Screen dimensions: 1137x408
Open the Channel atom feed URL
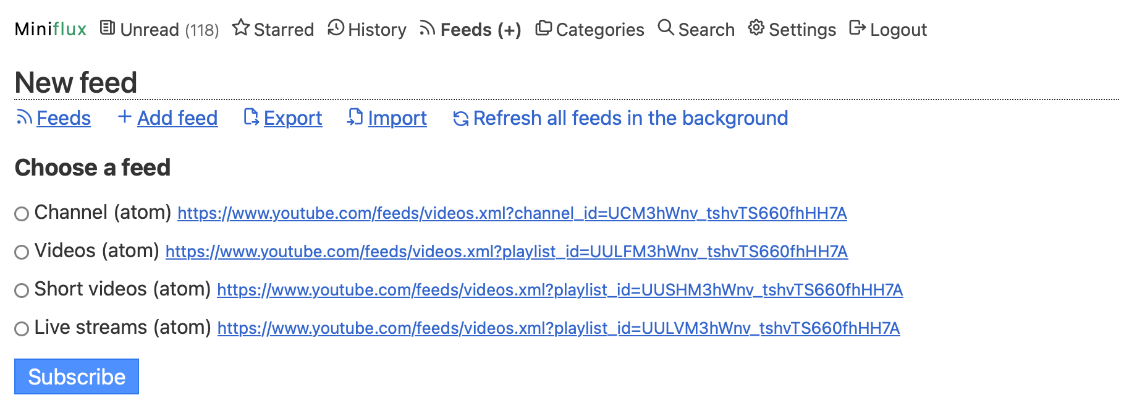[512, 213]
